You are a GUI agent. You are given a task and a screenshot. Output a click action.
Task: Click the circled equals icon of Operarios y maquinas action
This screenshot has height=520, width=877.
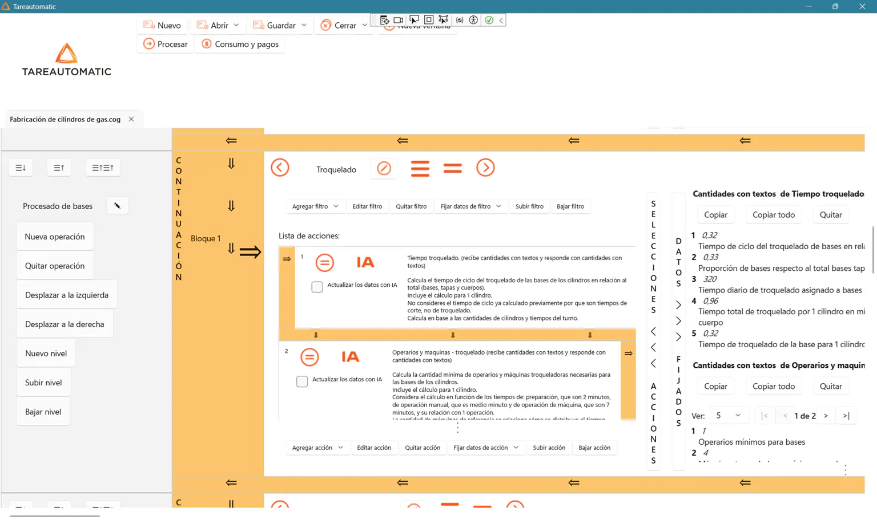click(309, 357)
